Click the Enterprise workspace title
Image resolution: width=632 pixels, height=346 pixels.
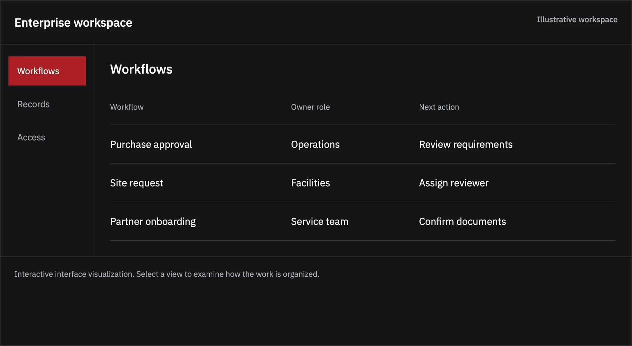pos(73,23)
